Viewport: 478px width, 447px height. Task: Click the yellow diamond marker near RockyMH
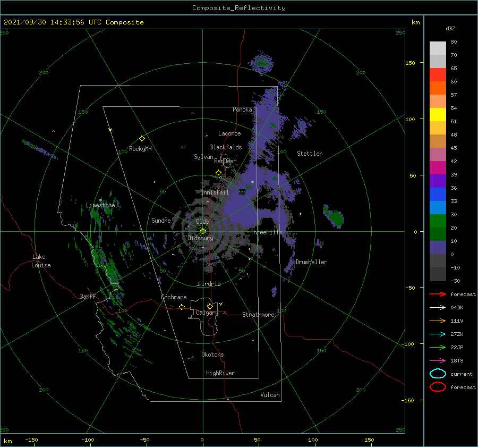click(142, 139)
